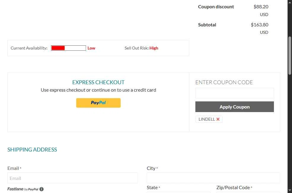Viewport: 292px width, 193px height.
Task: Click the page vertical scrollbar thumb
Action: [x=290, y=55]
